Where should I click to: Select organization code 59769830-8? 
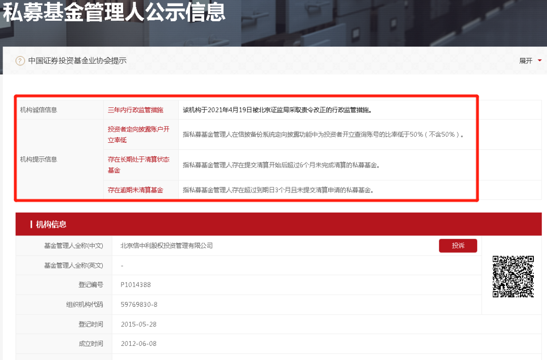click(x=139, y=304)
